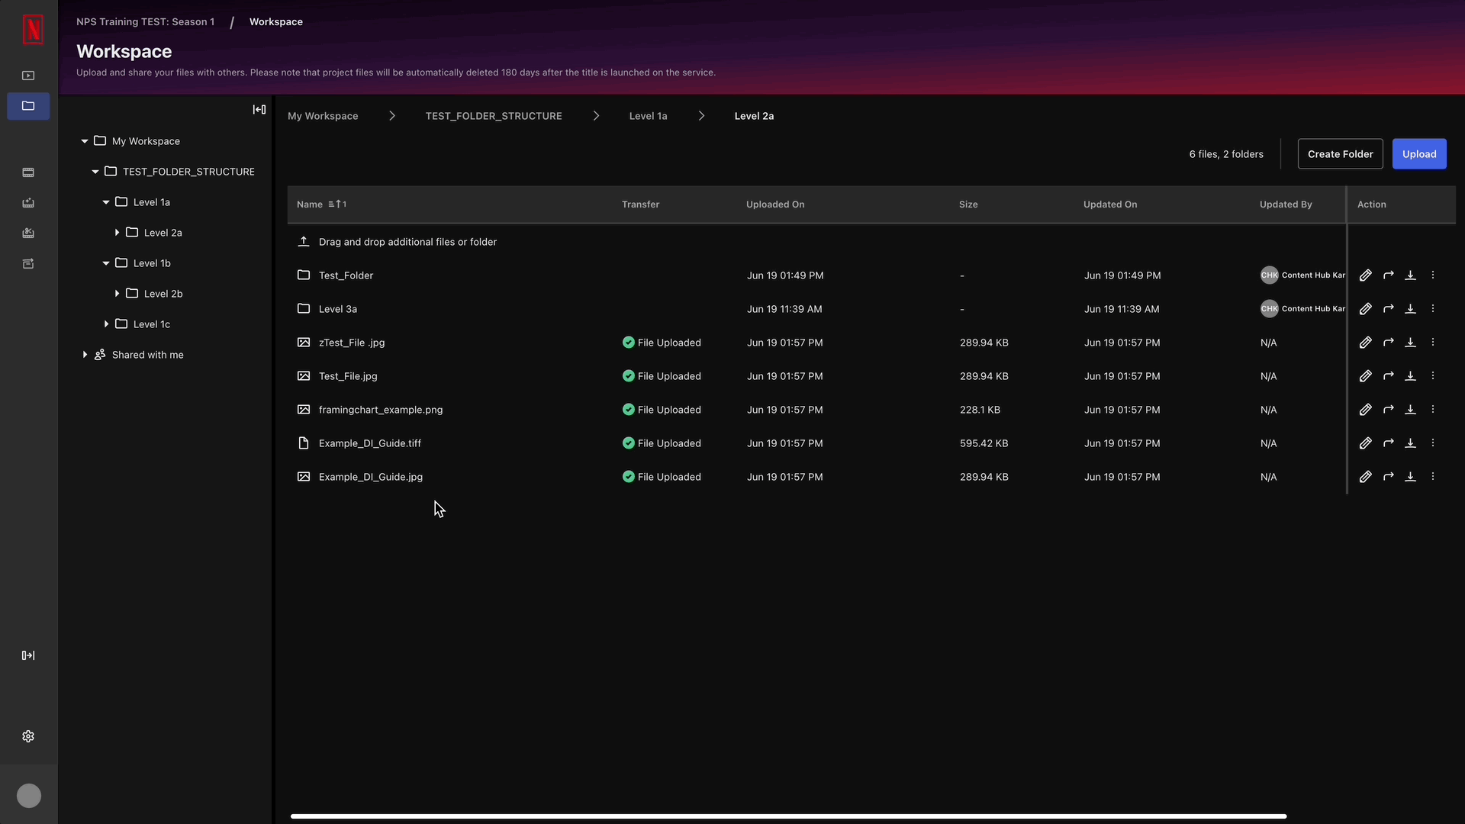Screen dimensions: 1465x824
Task: Share framingchart_example.png
Action: (x=1389, y=410)
